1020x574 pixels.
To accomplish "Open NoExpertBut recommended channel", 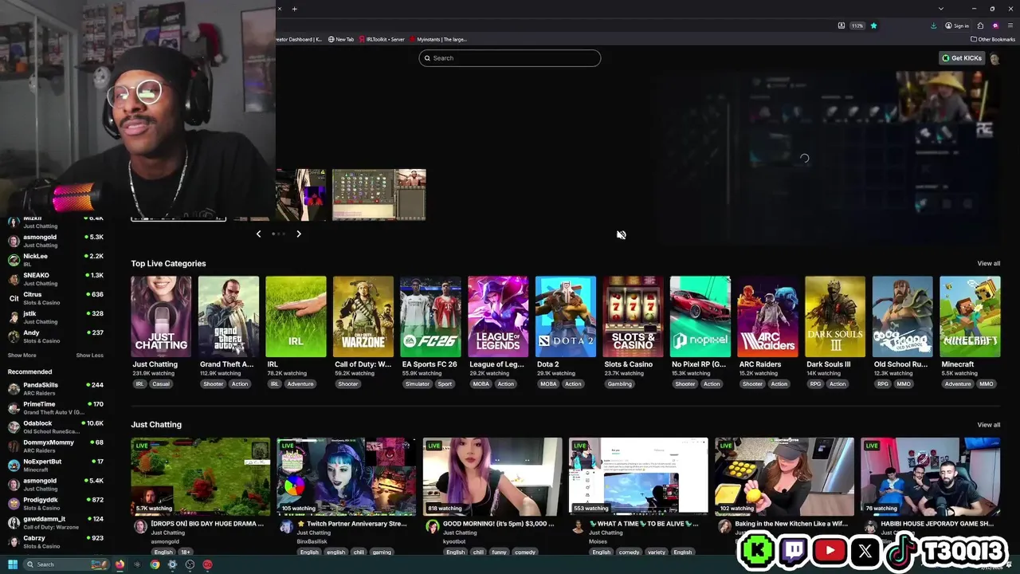I will pos(56,465).
